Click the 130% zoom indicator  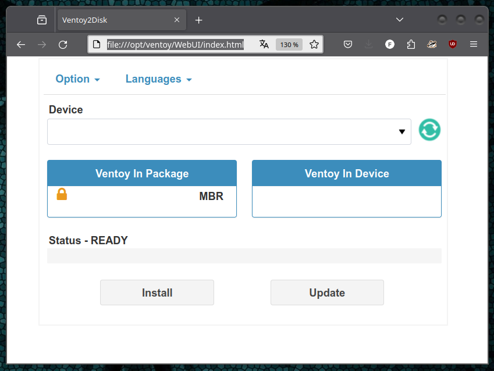[x=289, y=44]
